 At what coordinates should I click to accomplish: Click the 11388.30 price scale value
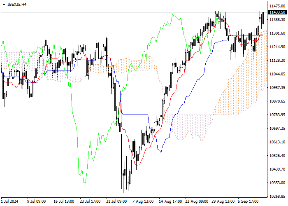277,20
